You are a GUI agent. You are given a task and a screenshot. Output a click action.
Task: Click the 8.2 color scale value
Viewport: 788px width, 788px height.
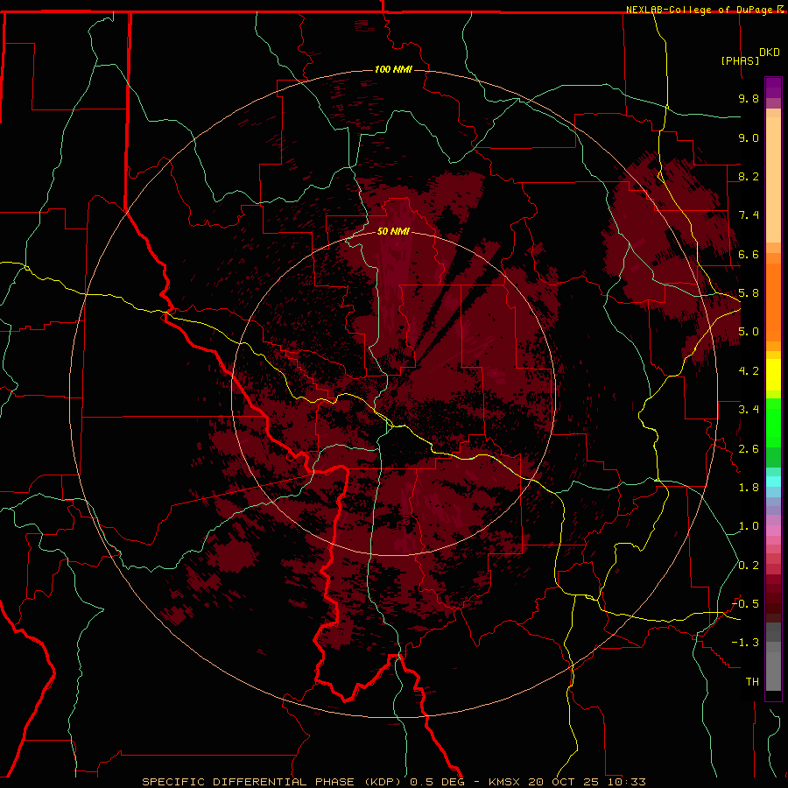click(749, 176)
